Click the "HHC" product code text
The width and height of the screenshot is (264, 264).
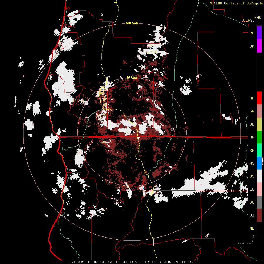click(258, 18)
